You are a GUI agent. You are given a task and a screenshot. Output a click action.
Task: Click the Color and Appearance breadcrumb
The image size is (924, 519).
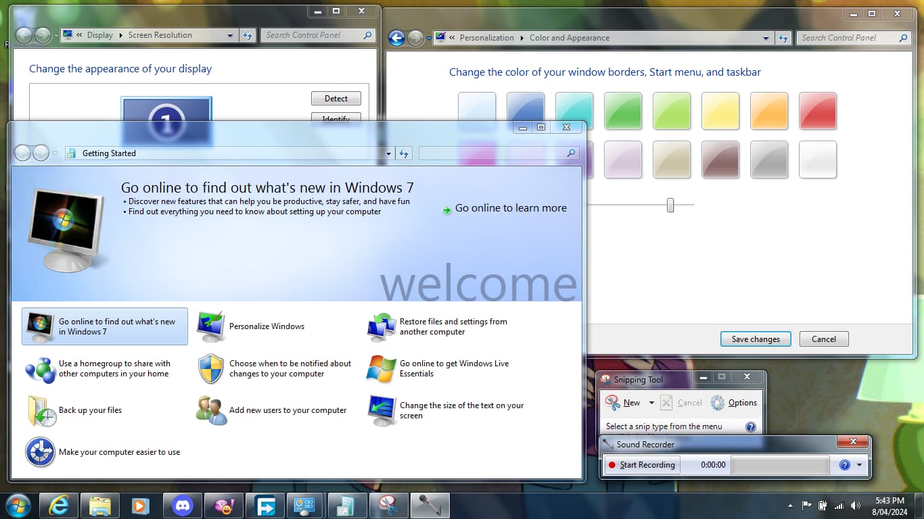570,38
